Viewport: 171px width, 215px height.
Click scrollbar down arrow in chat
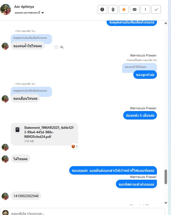coord(166,203)
